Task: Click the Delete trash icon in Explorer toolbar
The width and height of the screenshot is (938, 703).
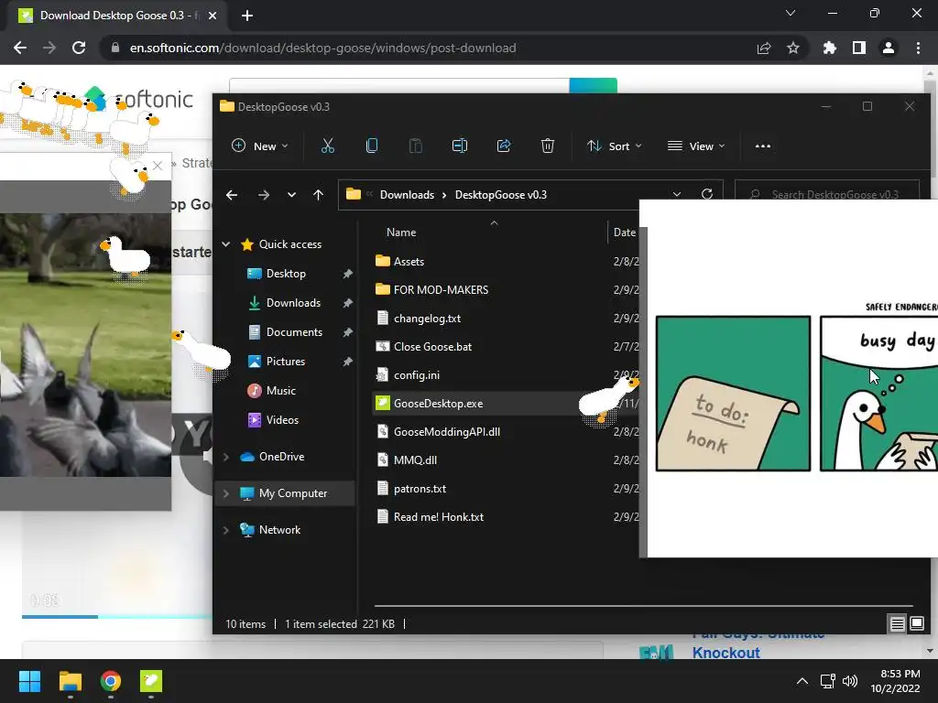Action: coord(548,146)
